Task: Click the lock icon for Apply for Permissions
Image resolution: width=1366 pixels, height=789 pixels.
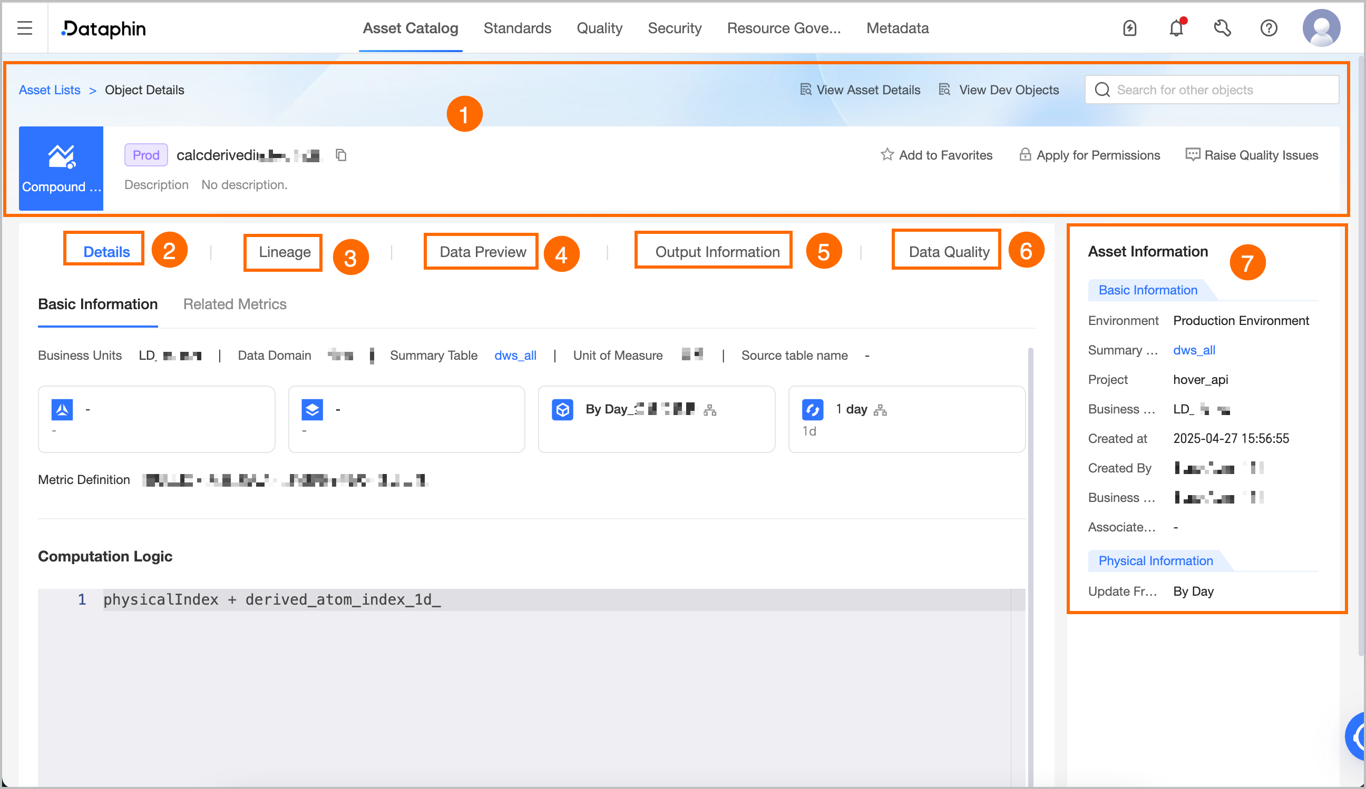Action: pyautogui.click(x=1024, y=155)
